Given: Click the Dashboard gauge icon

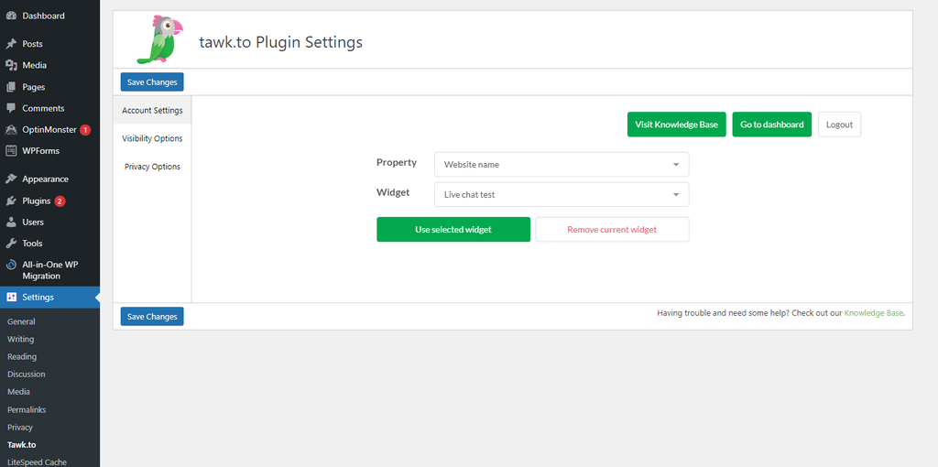Looking at the screenshot, I should tap(11, 16).
